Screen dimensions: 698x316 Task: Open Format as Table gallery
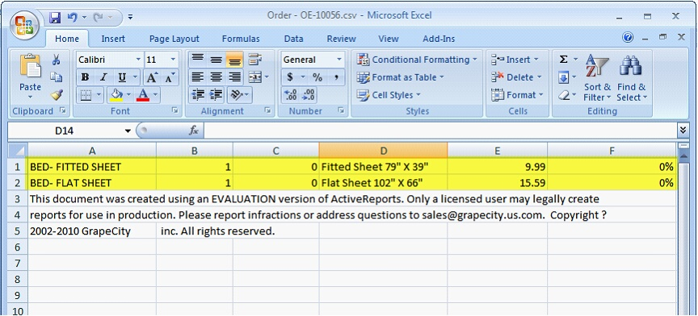point(400,77)
